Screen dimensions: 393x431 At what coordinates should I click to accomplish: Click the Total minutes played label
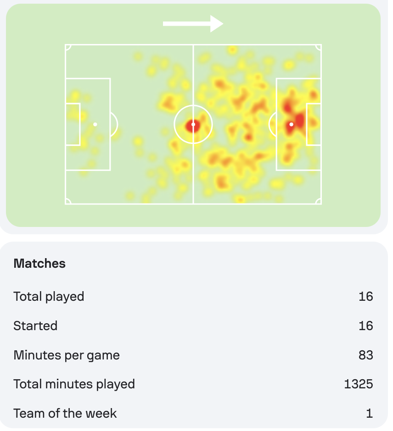click(x=74, y=384)
